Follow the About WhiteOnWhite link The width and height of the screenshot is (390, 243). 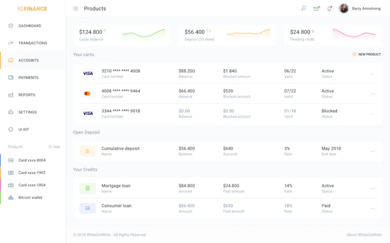[364, 235]
